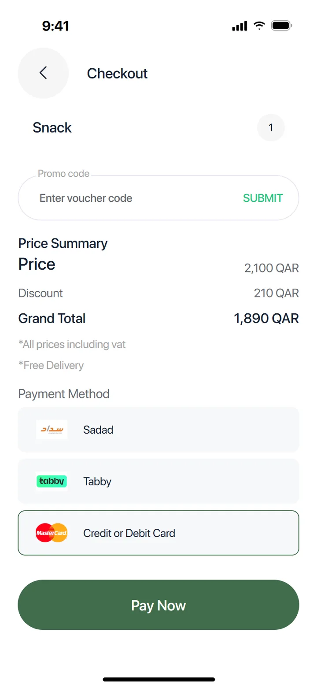Tap the Checkout title
Viewport: 317px width, 688px height.
(117, 73)
